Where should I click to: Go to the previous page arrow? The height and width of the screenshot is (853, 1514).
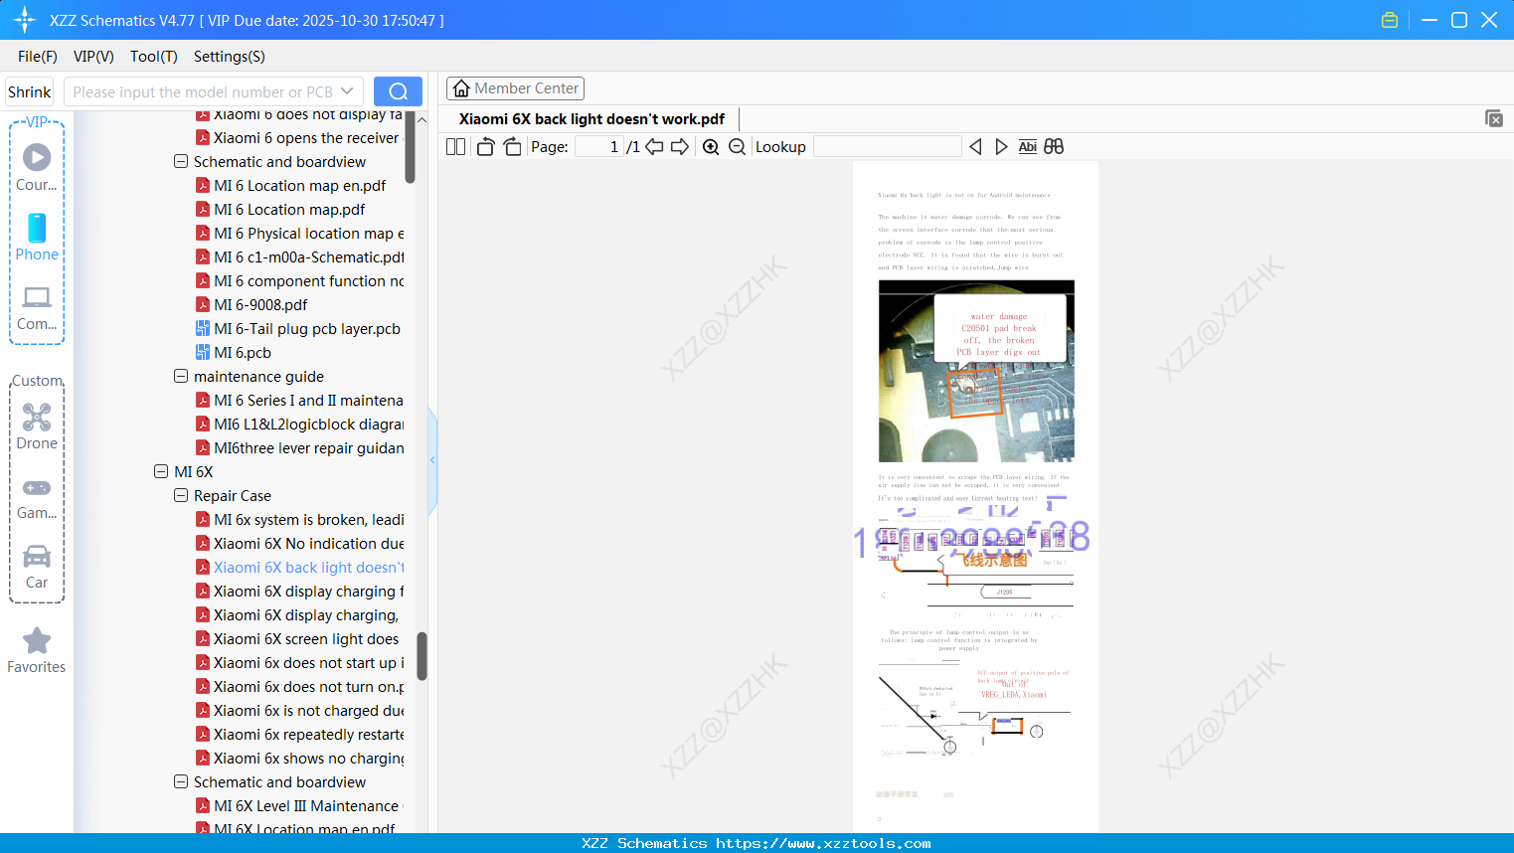654,147
